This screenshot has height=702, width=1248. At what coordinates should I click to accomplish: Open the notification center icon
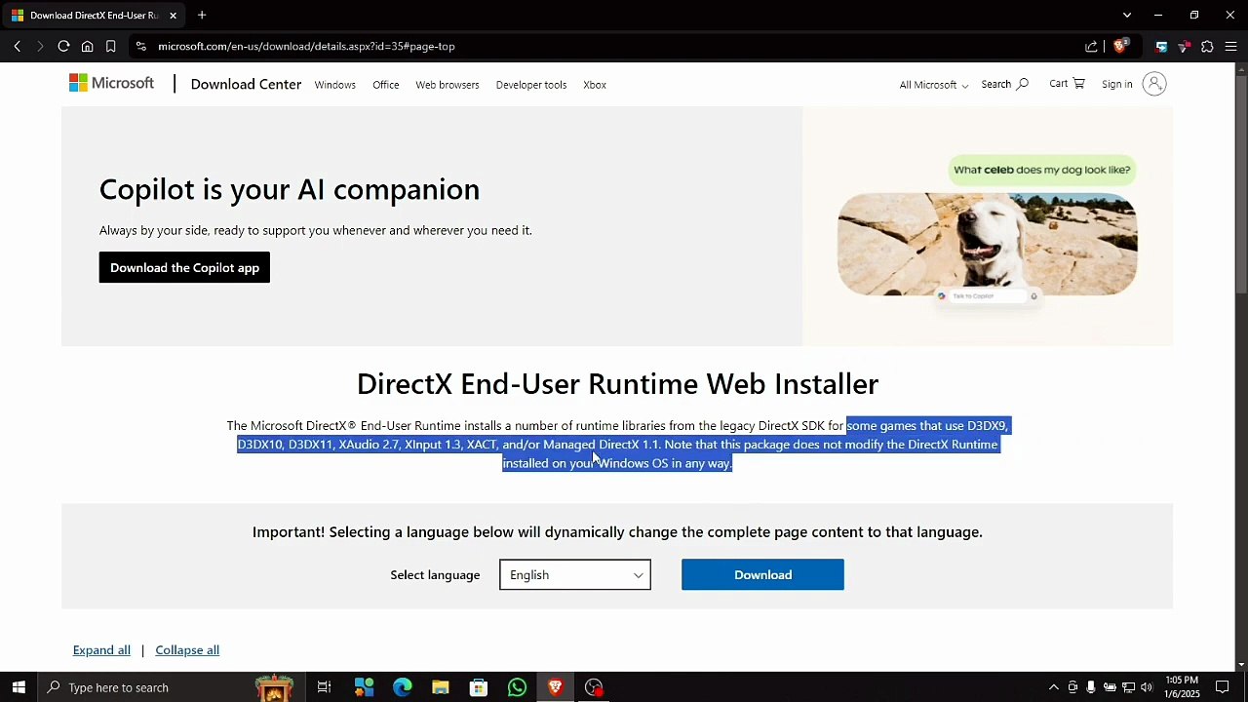click(x=1223, y=687)
